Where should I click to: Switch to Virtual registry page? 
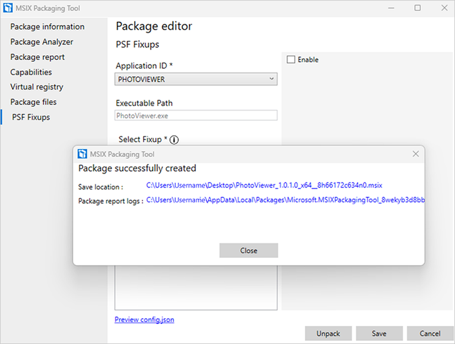coord(37,87)
